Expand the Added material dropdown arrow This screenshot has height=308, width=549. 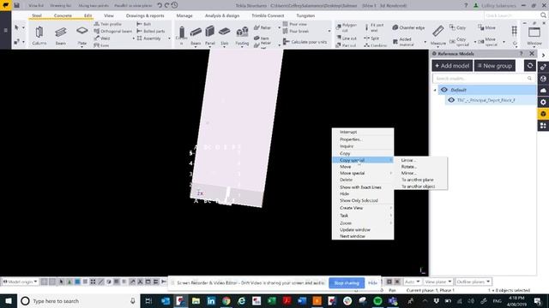click(425, 42)
